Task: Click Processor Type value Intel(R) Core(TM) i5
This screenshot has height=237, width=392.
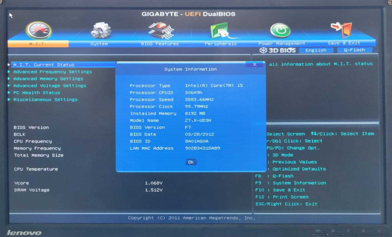Action: click(x=214, y=85)
